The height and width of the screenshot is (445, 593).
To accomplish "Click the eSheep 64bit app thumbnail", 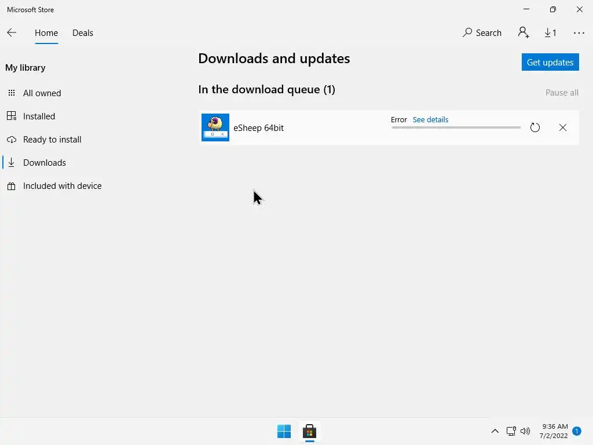I will pos(215,127).
